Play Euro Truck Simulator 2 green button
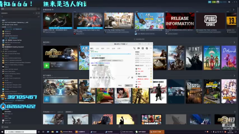The width and height of the screenshot is (239, 134). tap(47, 66)
